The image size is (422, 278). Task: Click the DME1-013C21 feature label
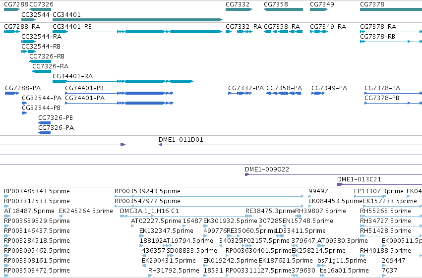pyautogui.click(x=359, y=179)
